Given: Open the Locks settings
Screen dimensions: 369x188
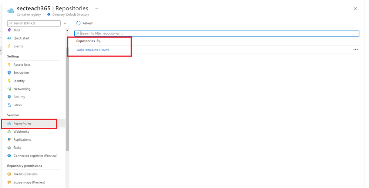Looking at the screenshot, I should pyautogui.click(x=17, y=105).
